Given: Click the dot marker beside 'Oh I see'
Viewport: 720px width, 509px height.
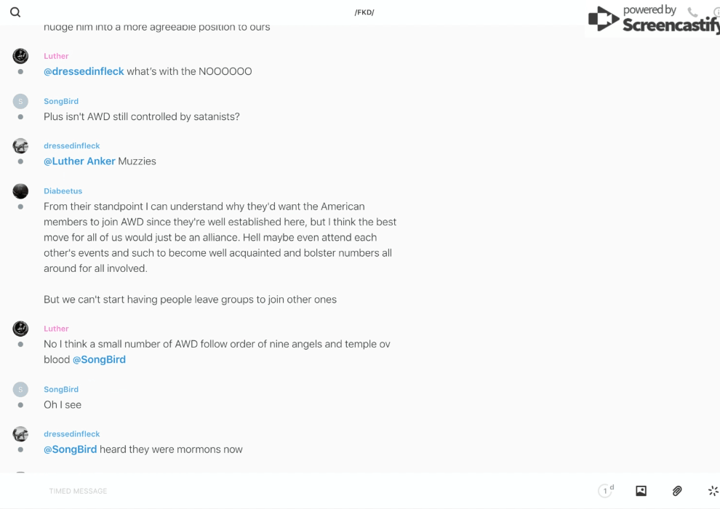Looking at the screenshot, I should pyautogui.click(x=20, y=405).
